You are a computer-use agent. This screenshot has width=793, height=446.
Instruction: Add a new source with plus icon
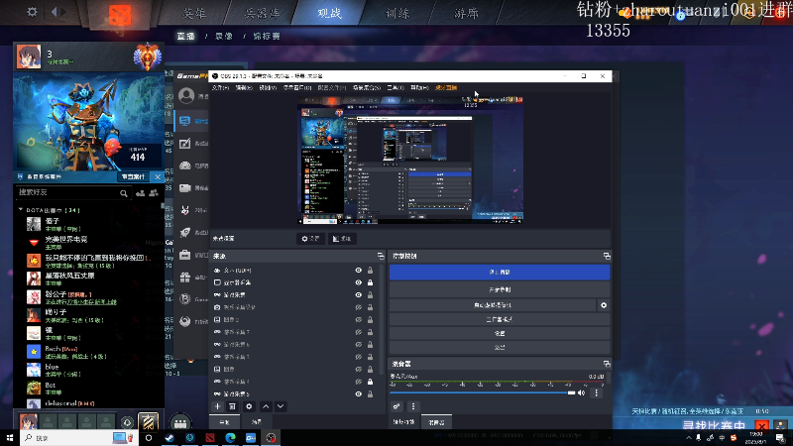pyautogui.click(x=217, y=406)
